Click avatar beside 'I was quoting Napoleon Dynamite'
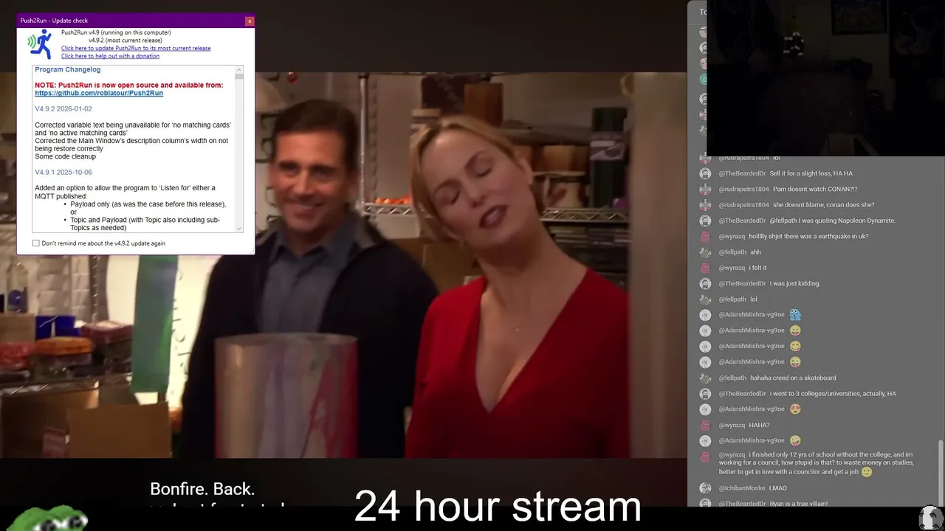 (705, 221)
